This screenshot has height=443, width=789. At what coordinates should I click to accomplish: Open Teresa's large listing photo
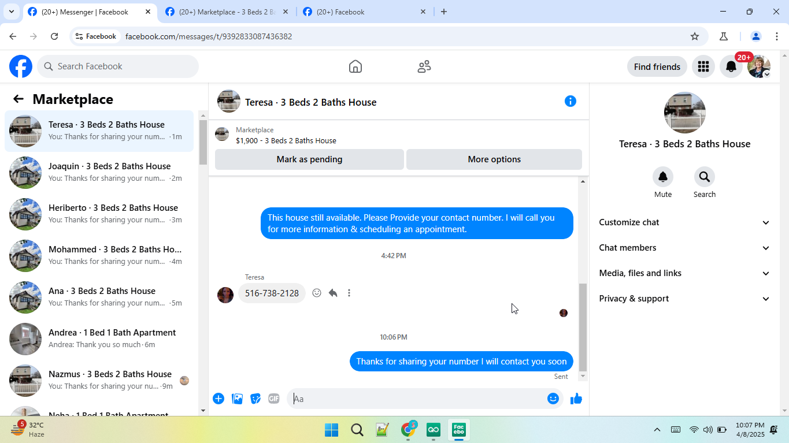pos(685,113)
